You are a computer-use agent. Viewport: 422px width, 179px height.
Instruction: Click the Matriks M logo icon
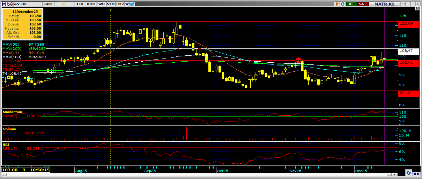click(3, 4)
